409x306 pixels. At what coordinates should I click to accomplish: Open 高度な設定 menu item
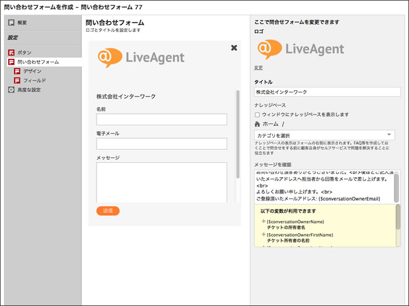pos(29,90)
